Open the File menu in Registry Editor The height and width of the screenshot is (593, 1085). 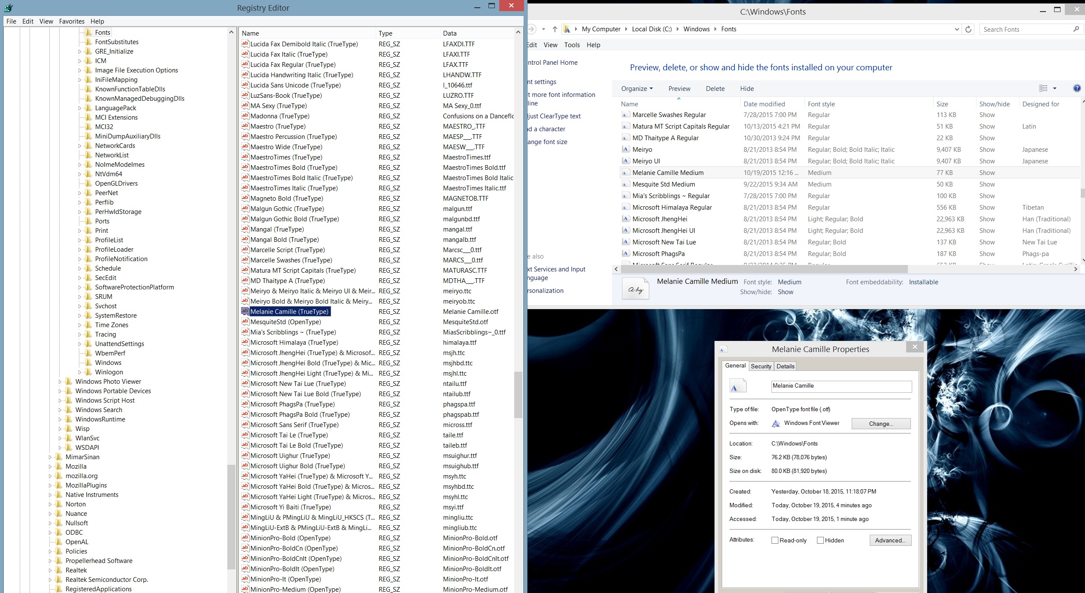pos(11,21)
